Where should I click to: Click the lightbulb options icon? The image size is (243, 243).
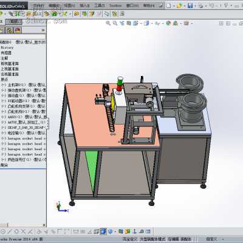pyautogui.click(x=226, y=5)
